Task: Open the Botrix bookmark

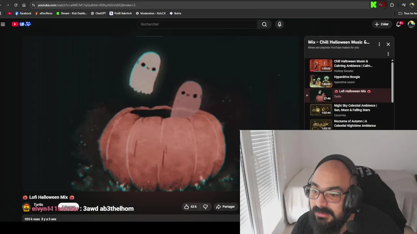Action: click(x=175, y=13)
